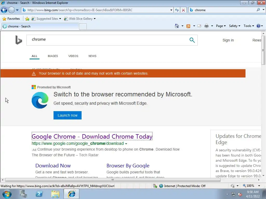This screenshot has height=199, width=266.
Task: Open a new blank tab
Action: (83, 27)
